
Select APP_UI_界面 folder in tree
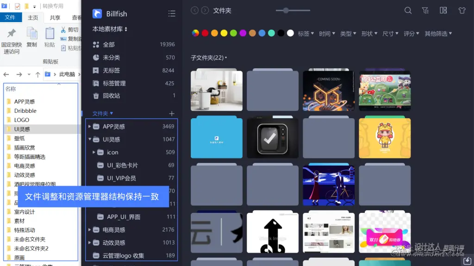132,217
